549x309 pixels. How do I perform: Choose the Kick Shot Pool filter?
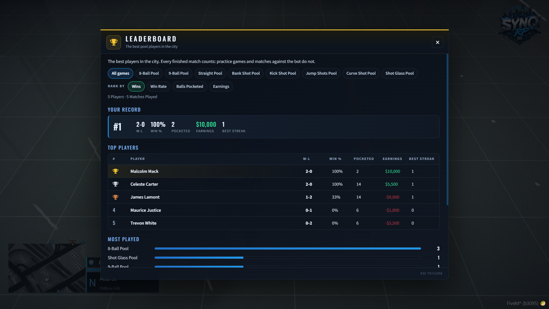[283, 73]
